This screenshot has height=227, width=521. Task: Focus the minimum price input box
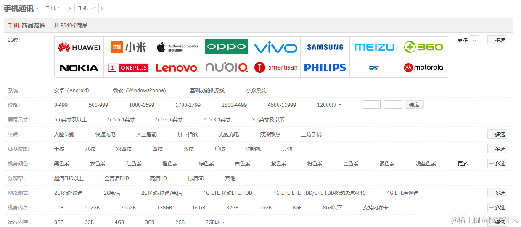(x=372, y=105)
